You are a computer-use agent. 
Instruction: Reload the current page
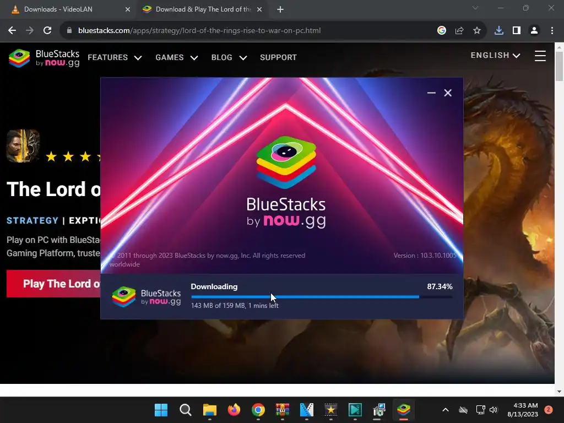pos(47,31)
